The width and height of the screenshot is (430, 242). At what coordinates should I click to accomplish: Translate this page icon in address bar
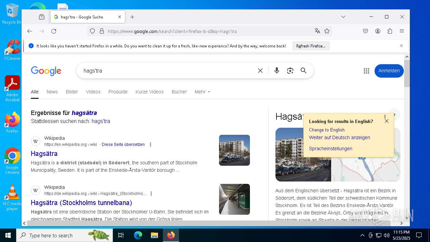[317, 31]
